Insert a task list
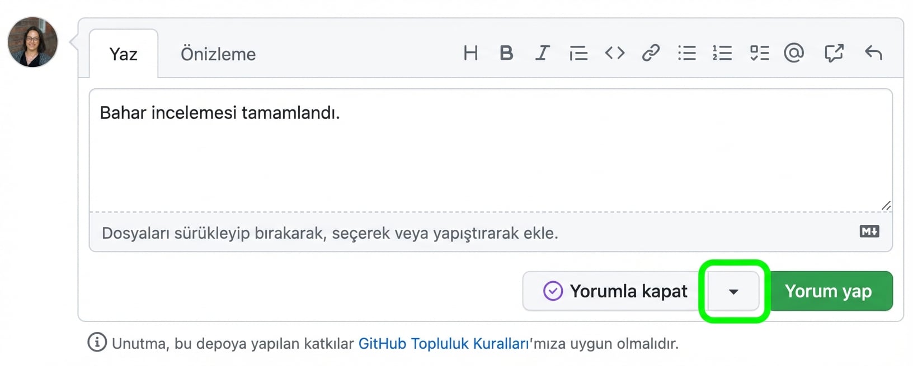Viewport: 913px width, 366px height. [x=759, y=53]
